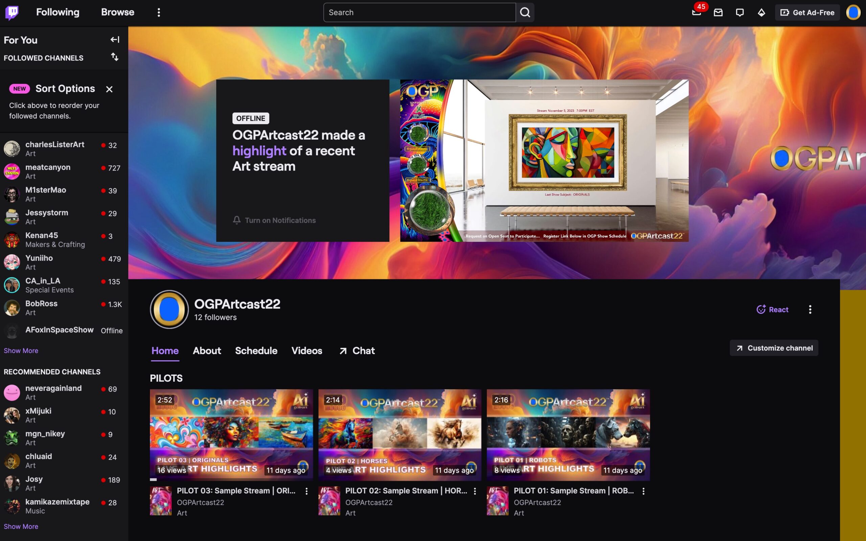Image resolution: width=866 pixels, height=541 pixels.
Task: Open channel options menu beside React
Action: click(x=810, y=309)
